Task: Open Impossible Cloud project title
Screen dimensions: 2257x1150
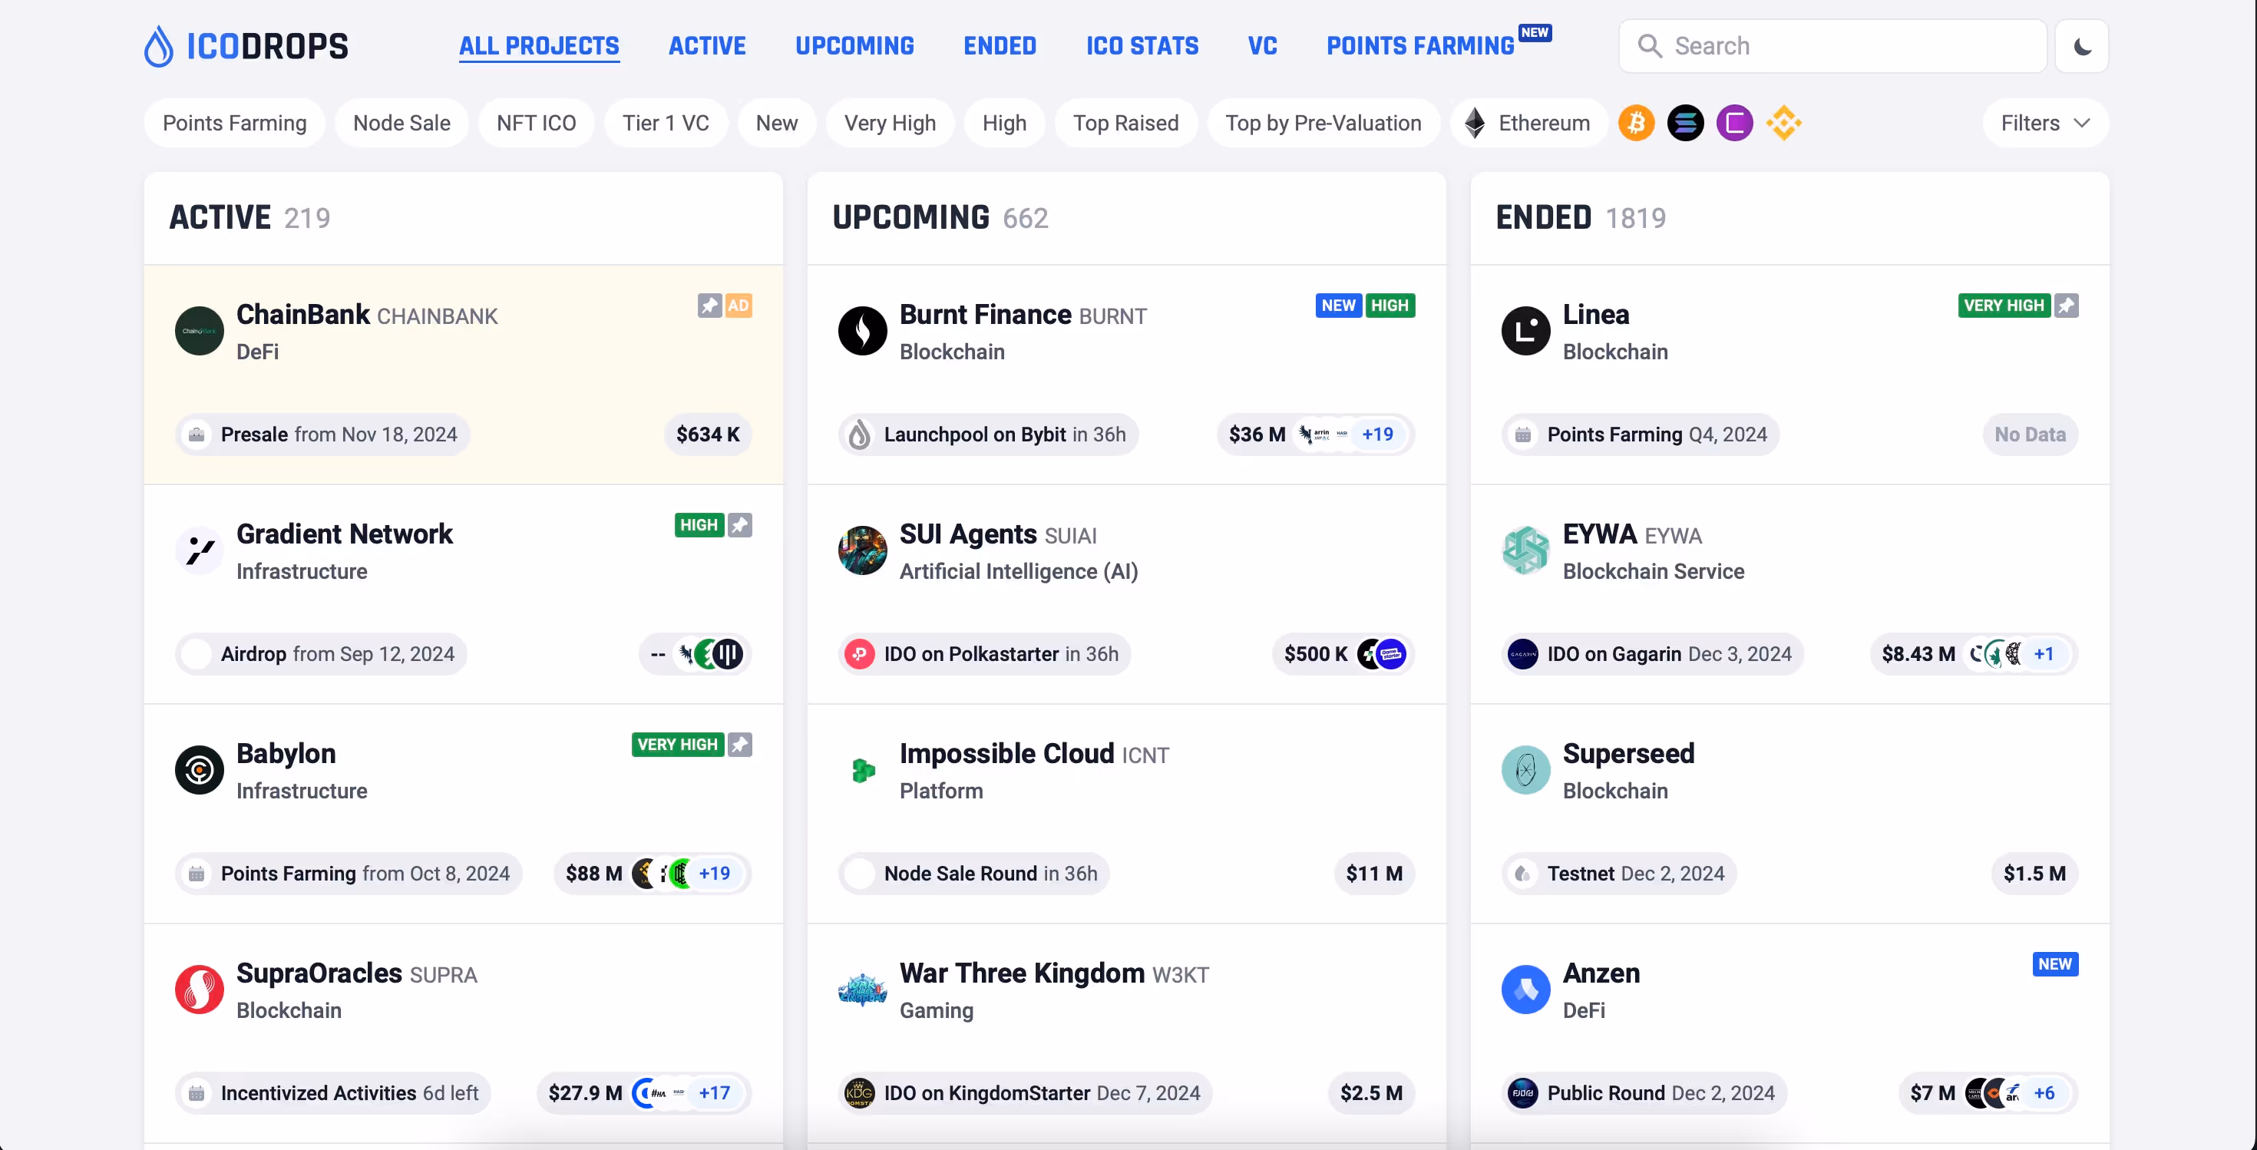Action: [x=1006, y=753]
